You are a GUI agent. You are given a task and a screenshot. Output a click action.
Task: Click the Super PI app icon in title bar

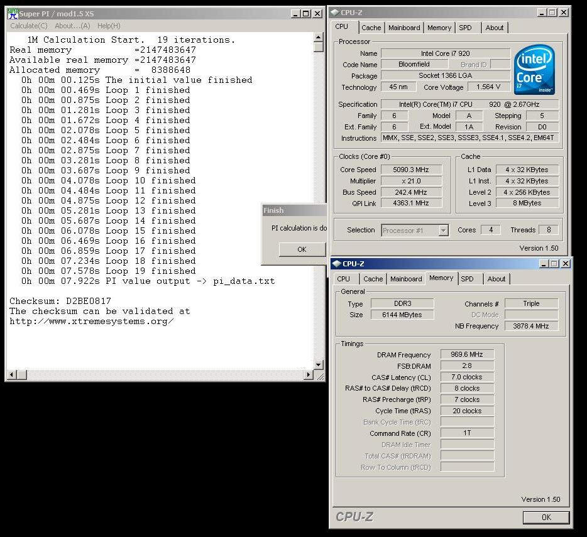(x=13, y=14)
